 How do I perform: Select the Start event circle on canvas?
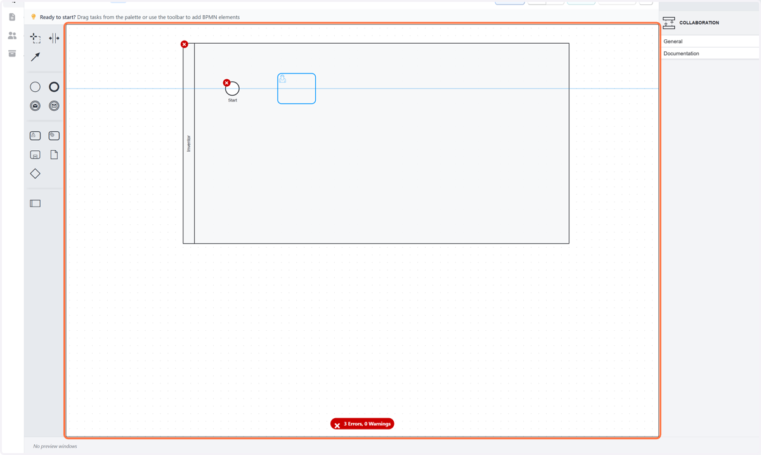233,89
